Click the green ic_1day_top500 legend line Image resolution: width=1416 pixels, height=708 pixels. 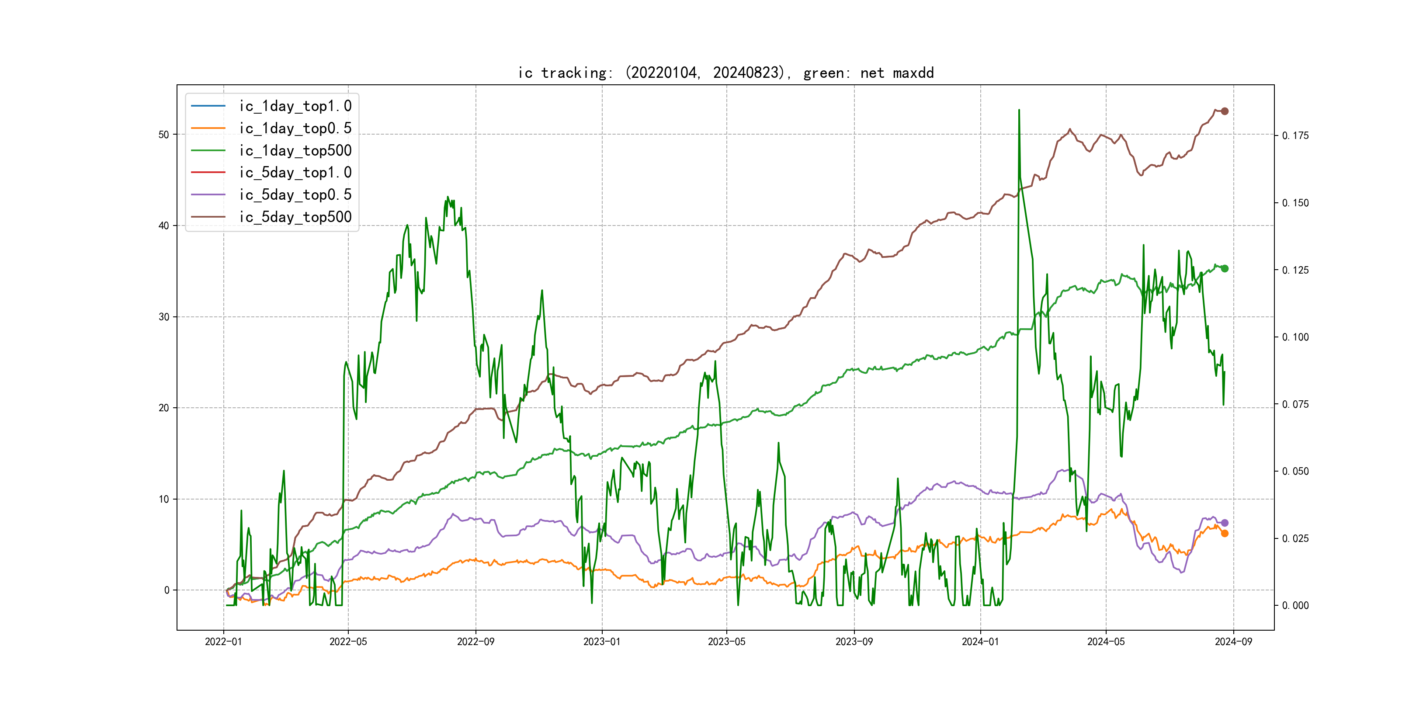coord(208,150)
